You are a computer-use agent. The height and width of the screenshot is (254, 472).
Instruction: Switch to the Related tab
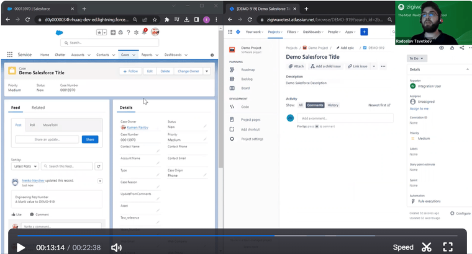(38, 107)
